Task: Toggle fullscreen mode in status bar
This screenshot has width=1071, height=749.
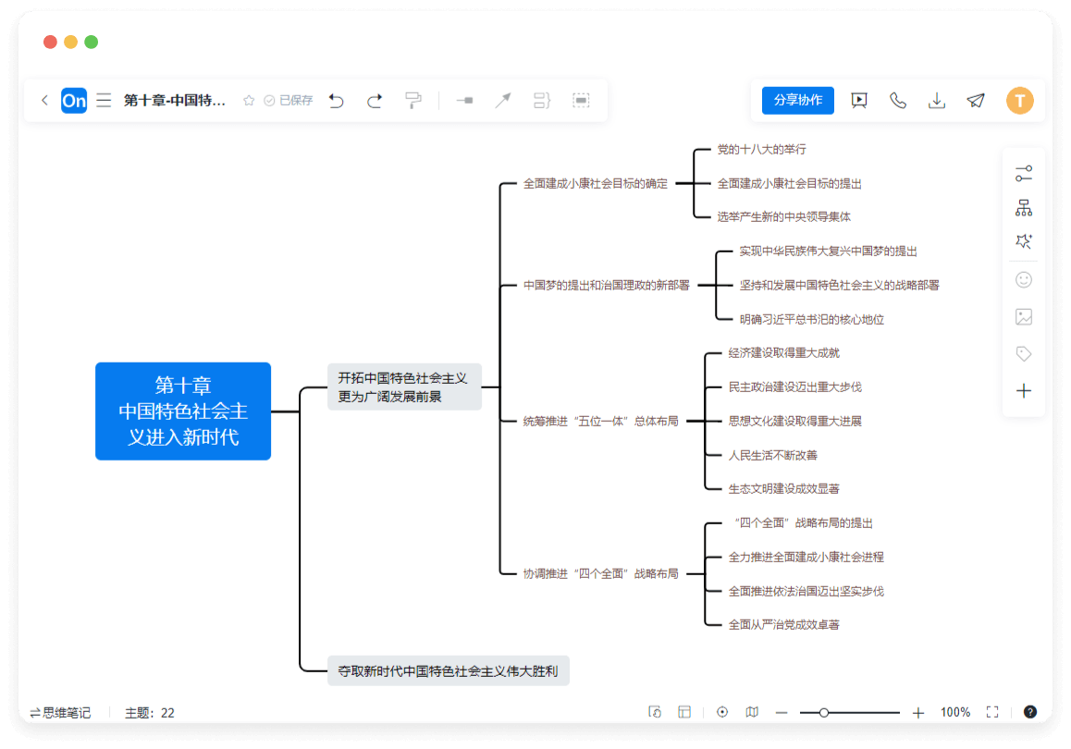Action: click(992, 712)
